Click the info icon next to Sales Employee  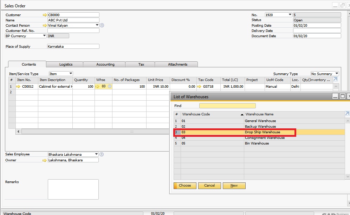pyautogui.click(x=102, y=154)
